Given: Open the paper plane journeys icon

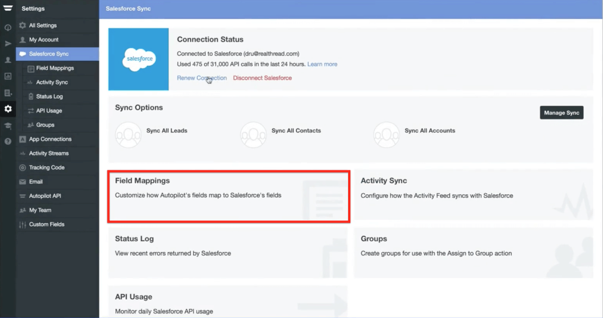Looking at the screenshot, I should [x=8, y=44].
